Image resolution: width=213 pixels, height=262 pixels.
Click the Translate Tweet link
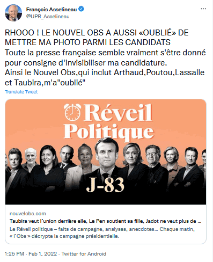21,92
